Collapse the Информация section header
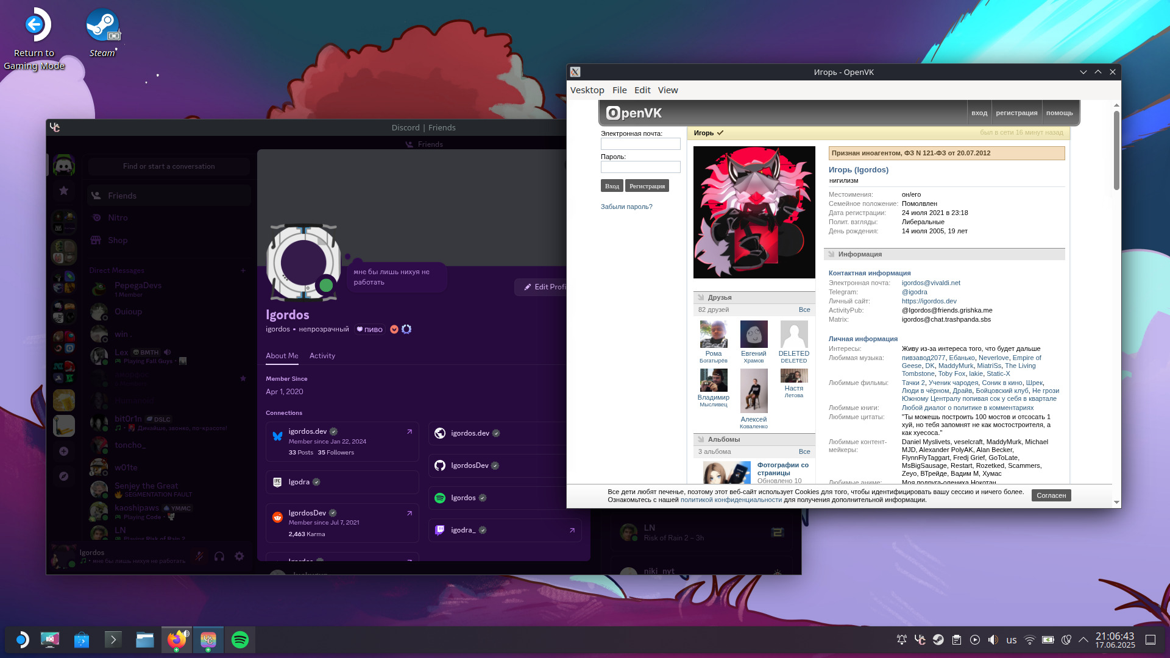This screenshot has width=1170, height=658. pyautogui.click(x=859, y=254)
